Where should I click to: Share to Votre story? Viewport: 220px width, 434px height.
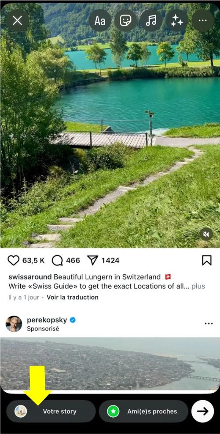[x=51, y=411]
